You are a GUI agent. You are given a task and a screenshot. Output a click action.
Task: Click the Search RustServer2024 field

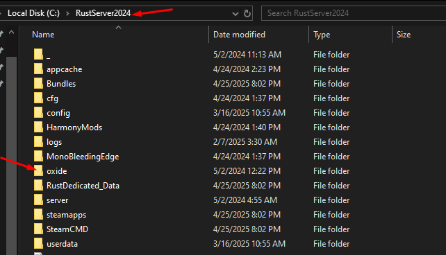(x=354, y=13)
